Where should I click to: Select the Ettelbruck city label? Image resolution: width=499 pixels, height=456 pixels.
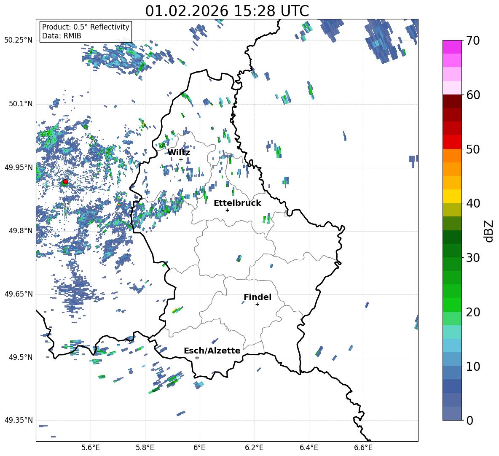click(x=237, y=203)
